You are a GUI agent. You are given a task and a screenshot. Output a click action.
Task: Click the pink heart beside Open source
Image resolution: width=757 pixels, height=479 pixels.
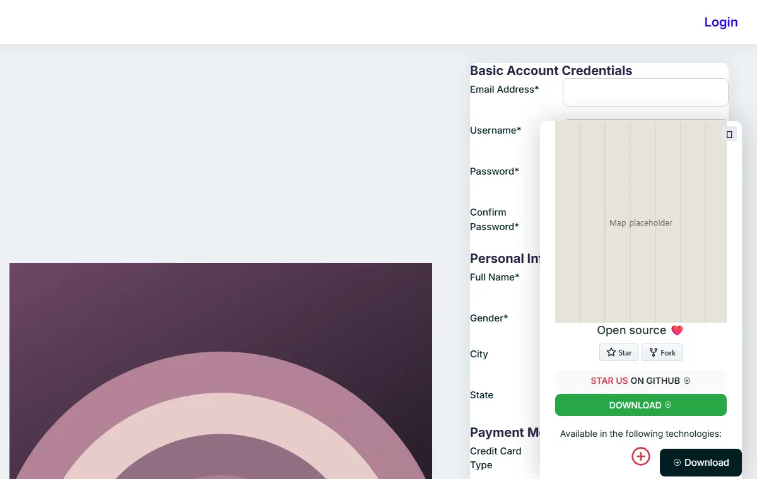tap(677, 330)
